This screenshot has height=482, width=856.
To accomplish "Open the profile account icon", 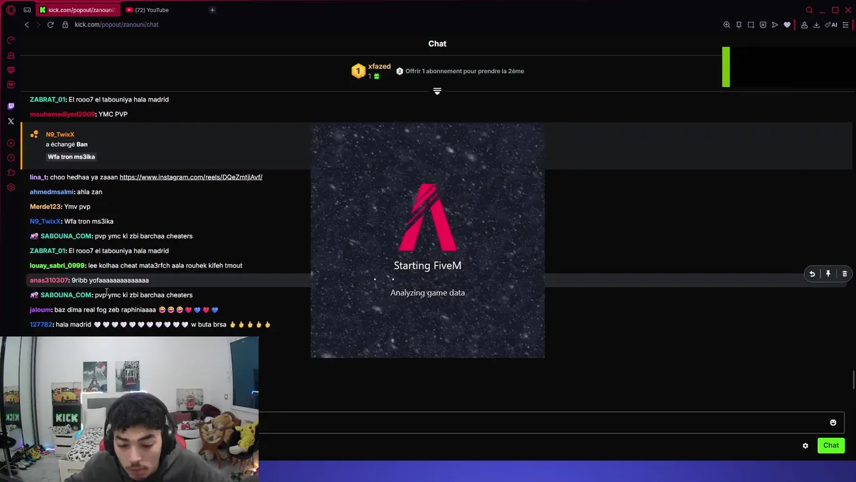I will (x=805, y=25).
